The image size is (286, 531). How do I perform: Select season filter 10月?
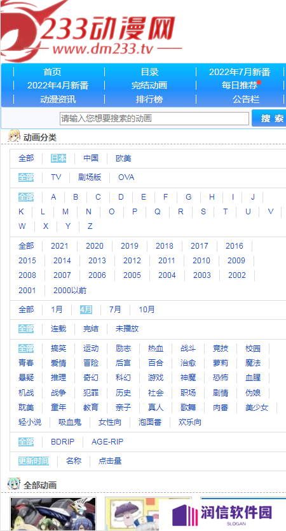tap(147, 309)
